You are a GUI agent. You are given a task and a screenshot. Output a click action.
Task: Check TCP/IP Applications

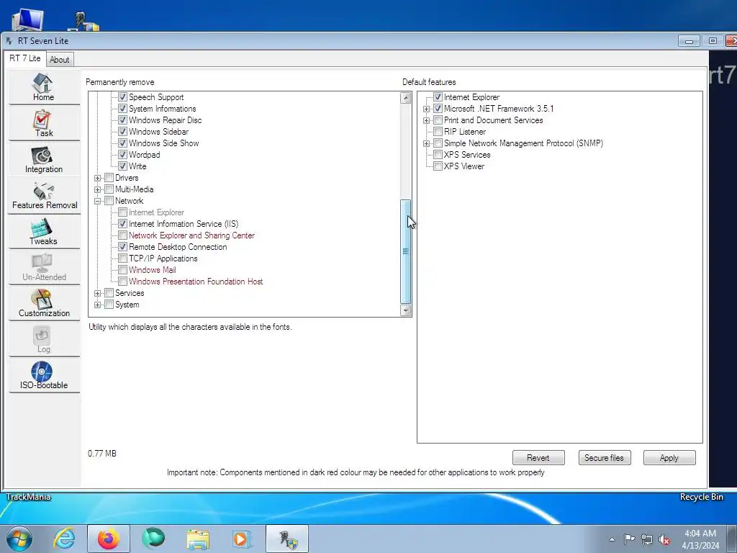(x=122, y=258)
